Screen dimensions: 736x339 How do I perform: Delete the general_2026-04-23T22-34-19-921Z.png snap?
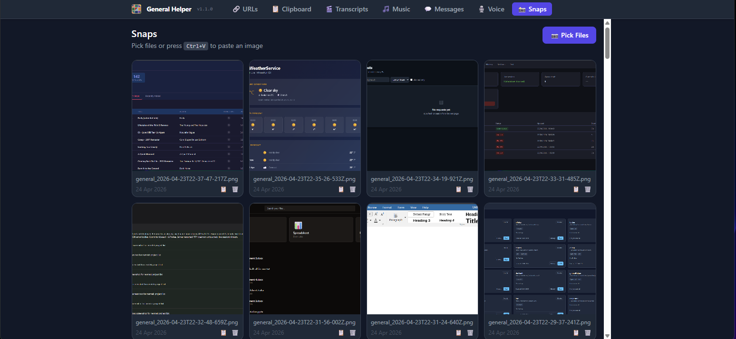click(470, 189)
